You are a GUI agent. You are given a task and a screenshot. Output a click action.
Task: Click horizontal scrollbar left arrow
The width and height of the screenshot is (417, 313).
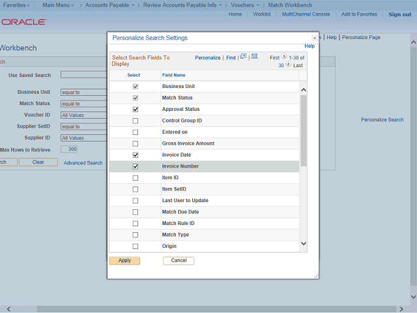coord(8,309)
